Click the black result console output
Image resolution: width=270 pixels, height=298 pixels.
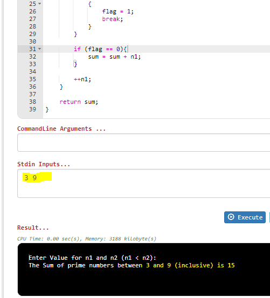pos(144,269)
